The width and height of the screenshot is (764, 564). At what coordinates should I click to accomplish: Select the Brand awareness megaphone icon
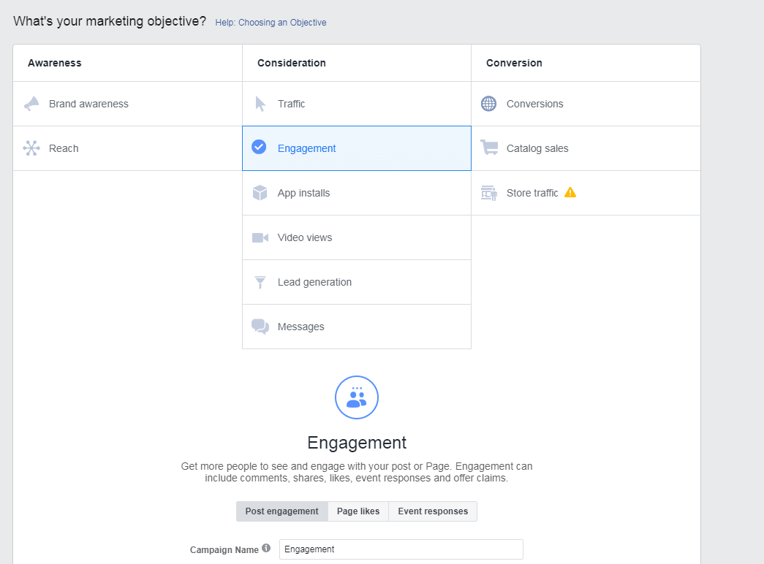pyautogui.click(x=31, y=103)
